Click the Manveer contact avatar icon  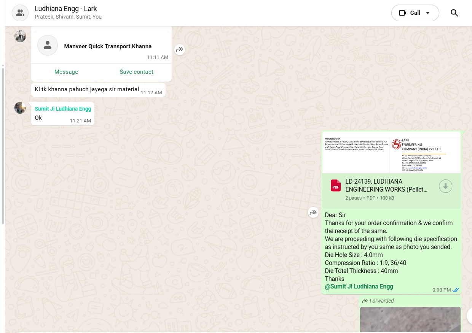point(48,46)
